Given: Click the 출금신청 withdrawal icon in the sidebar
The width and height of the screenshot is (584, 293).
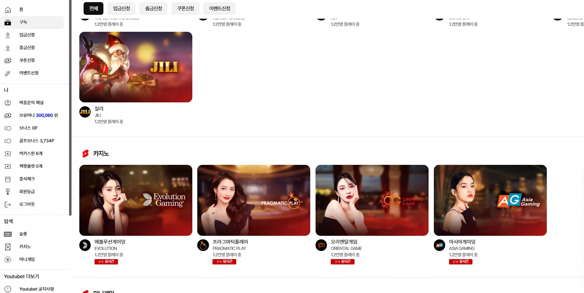Looking at the screenshot, I should click(x=8, y=48).
